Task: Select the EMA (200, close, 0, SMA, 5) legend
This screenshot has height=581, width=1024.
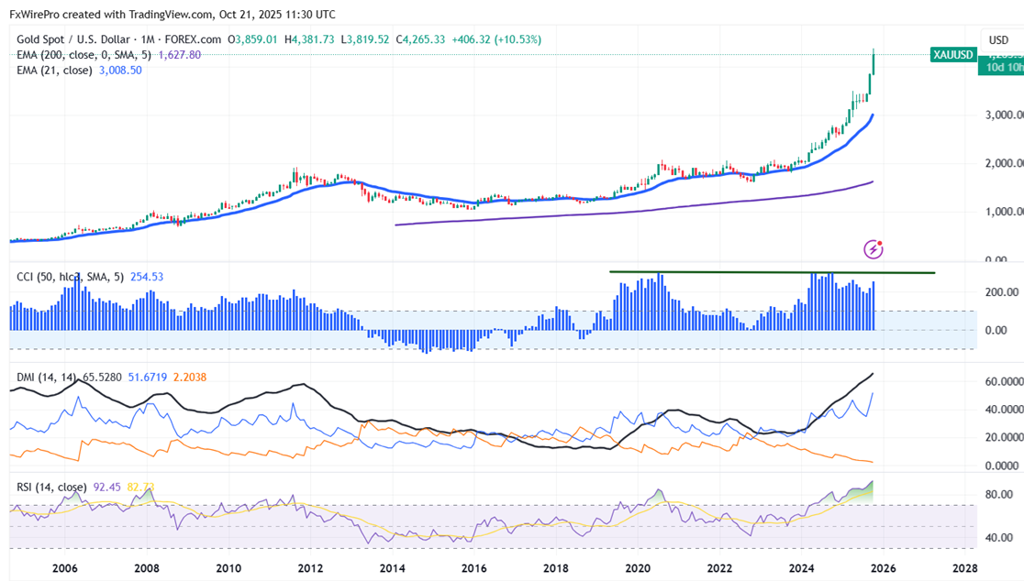Action: [83, 55]
